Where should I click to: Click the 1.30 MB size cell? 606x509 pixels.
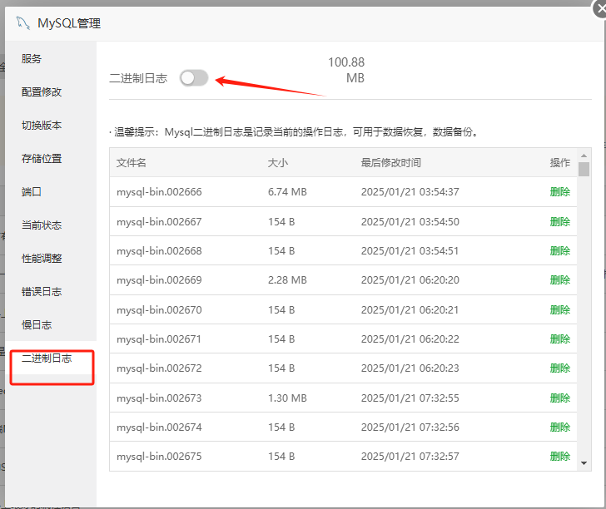[287, 398]
